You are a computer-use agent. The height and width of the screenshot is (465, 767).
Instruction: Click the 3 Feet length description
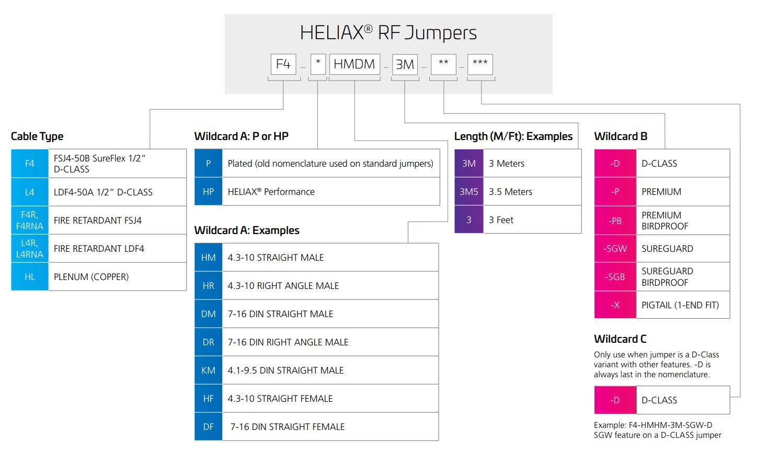(x=501, y=220)
